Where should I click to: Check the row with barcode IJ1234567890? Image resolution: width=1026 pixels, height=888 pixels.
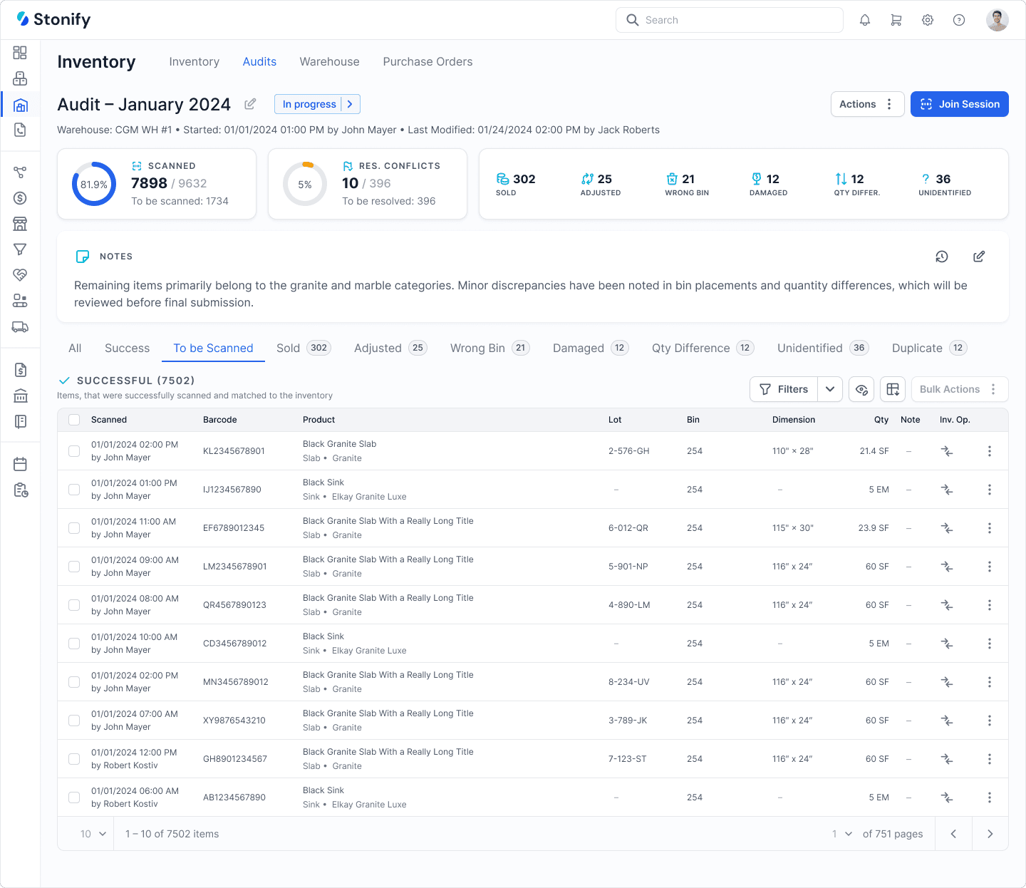pyautogui.click(x=74, y=490)
